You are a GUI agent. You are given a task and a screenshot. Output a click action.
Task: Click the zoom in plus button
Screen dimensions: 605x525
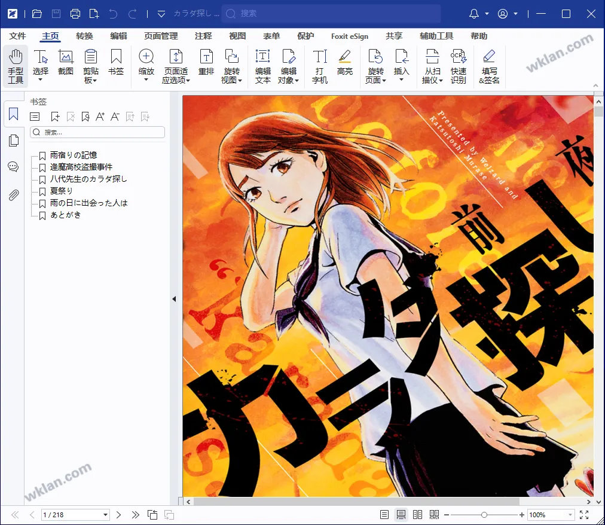522,515
